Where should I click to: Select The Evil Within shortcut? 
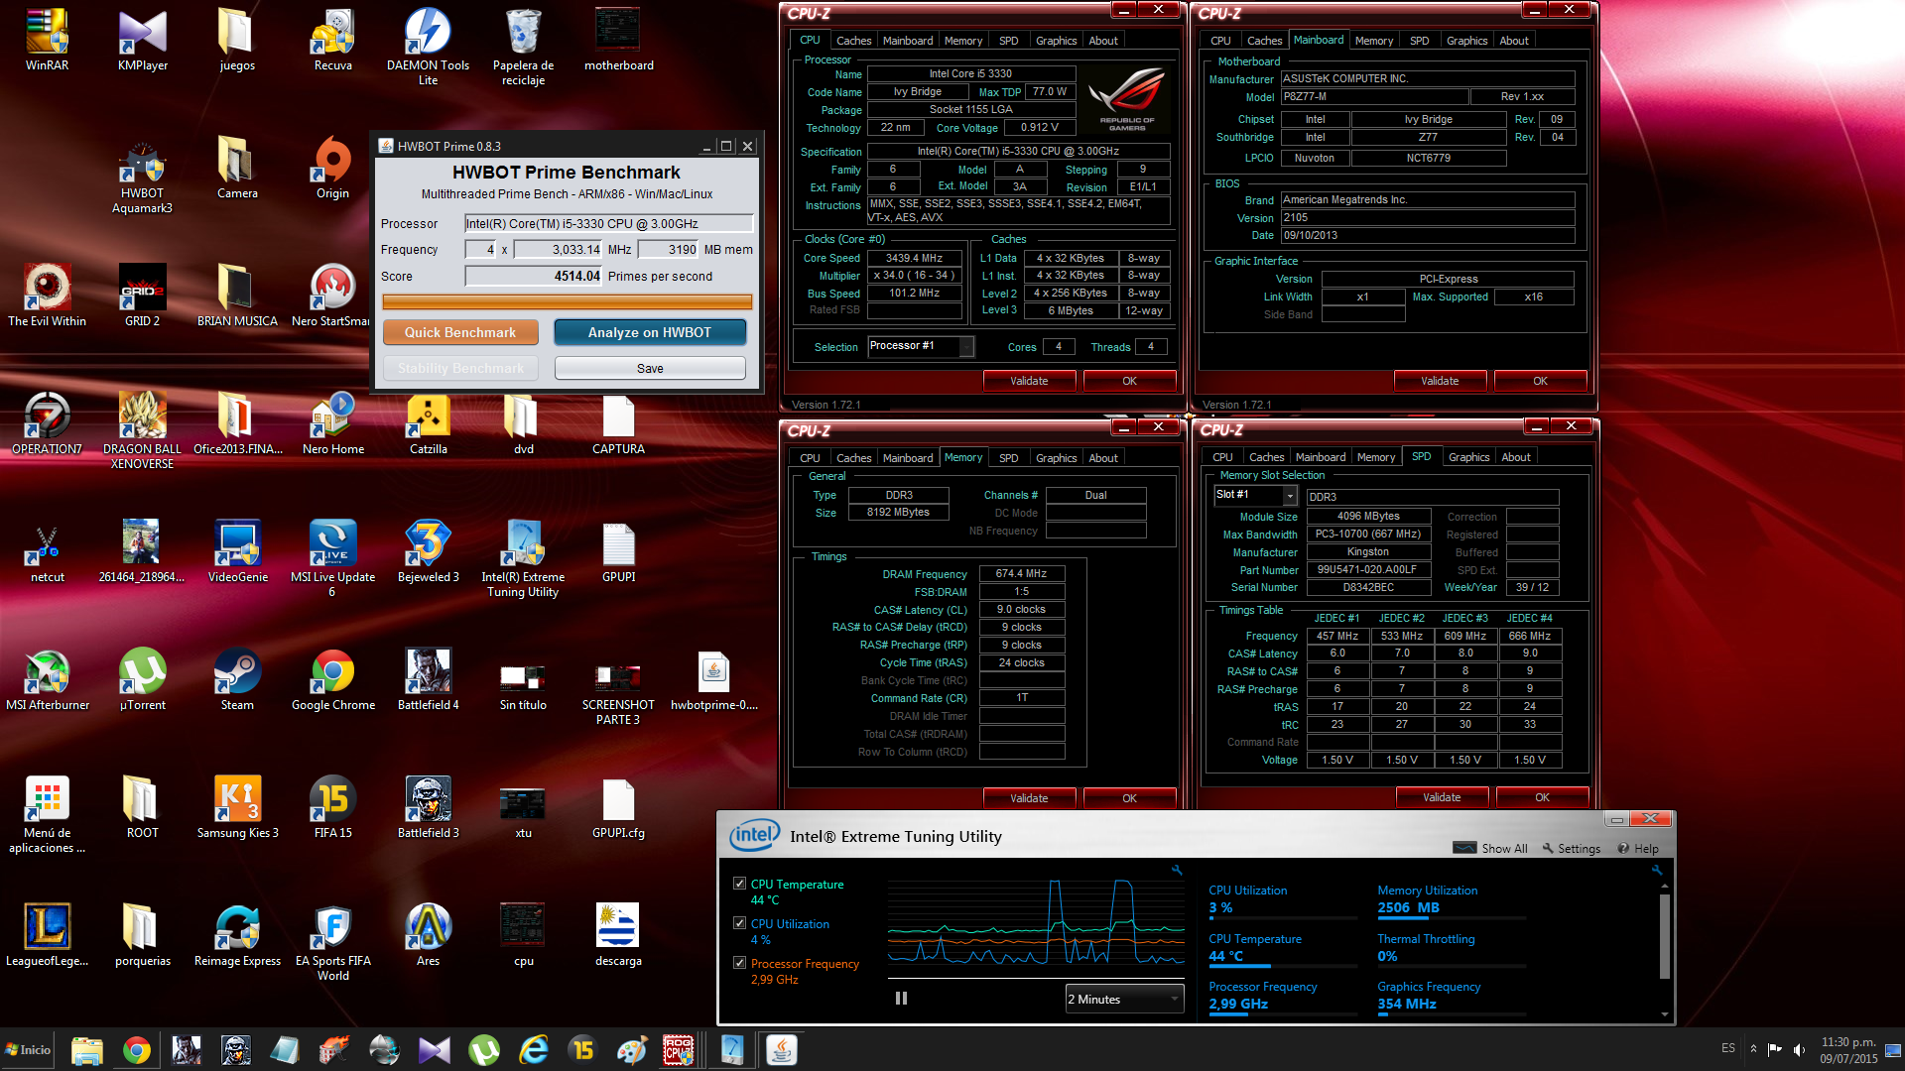[47, 296]
